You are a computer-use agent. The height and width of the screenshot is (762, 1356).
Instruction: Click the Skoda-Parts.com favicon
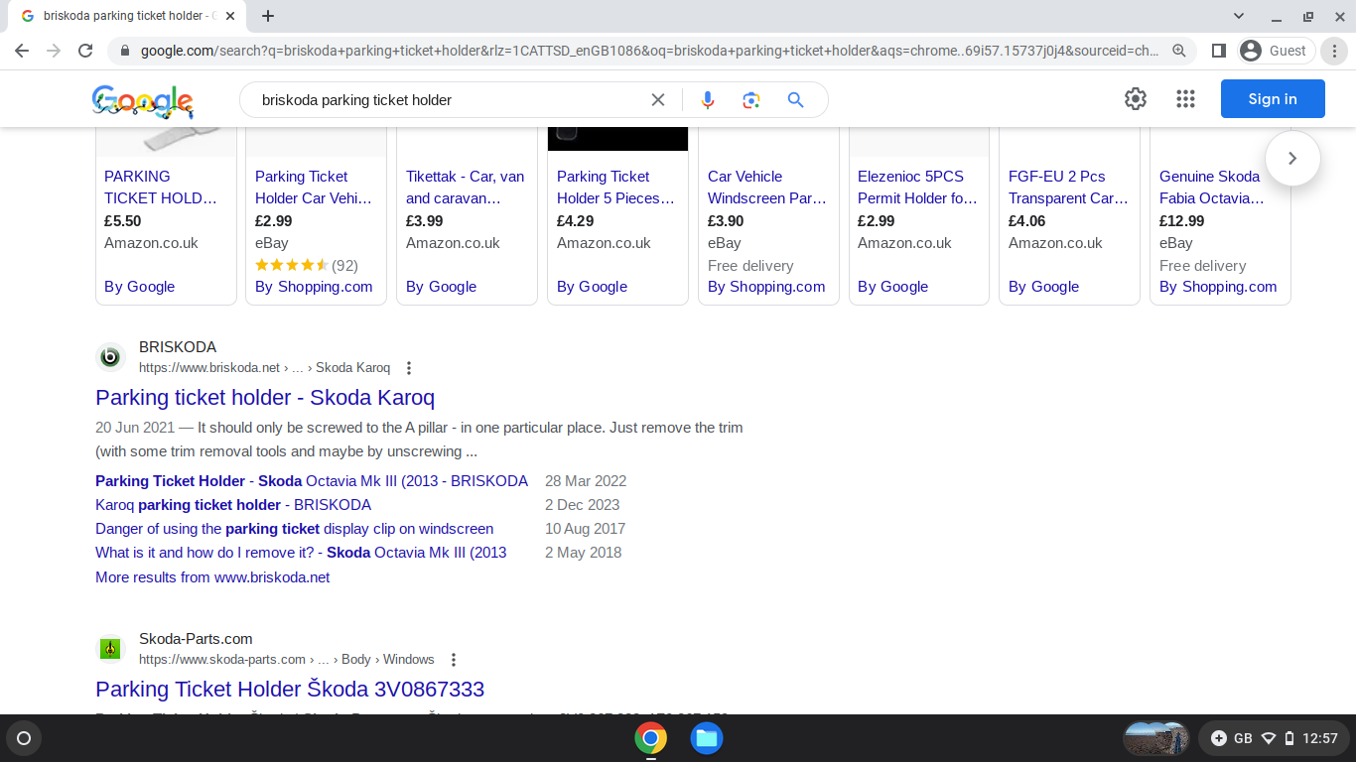click(110, 649)
